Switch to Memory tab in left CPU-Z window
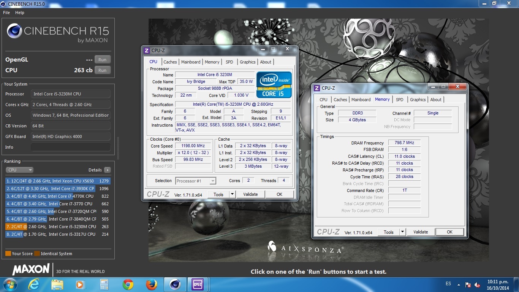Viewport: 519px width, 292px height. [212, 62]
